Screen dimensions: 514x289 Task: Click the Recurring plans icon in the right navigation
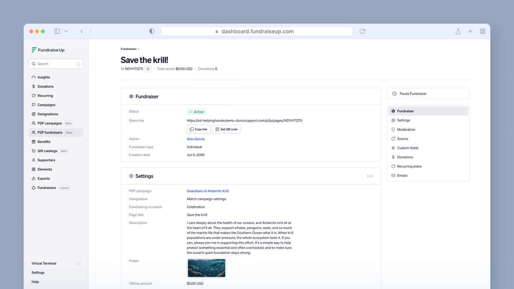tap(393, 166)
